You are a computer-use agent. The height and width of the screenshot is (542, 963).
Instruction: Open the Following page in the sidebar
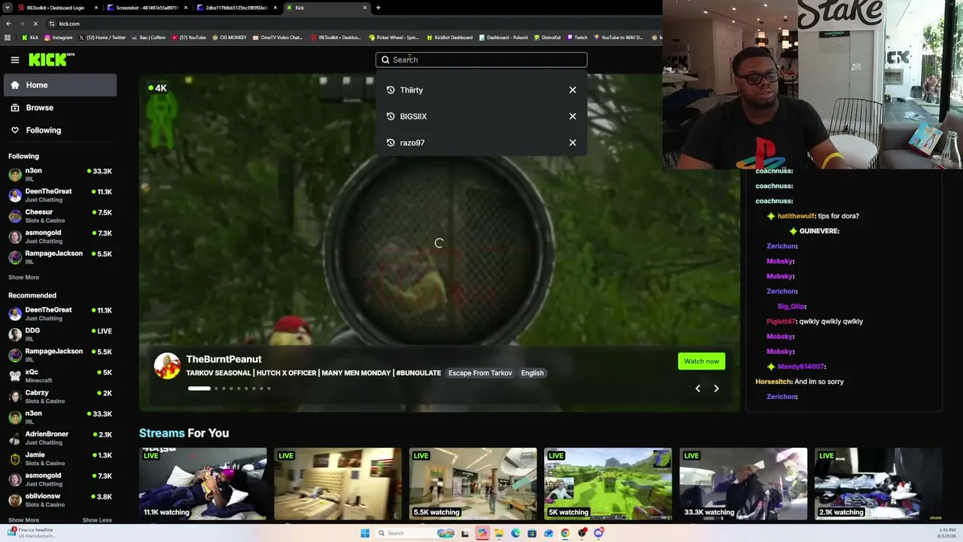(x=60, y=130)
